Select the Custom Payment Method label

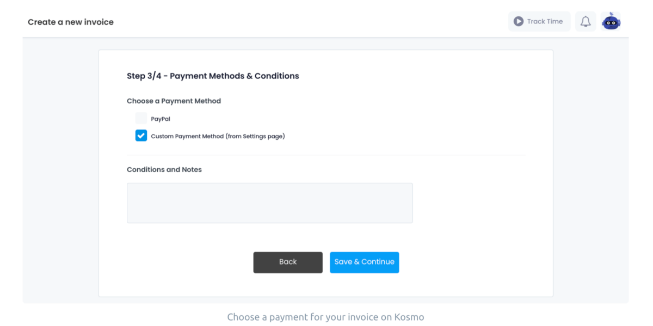pyautogui.click(x=218, y=136)
